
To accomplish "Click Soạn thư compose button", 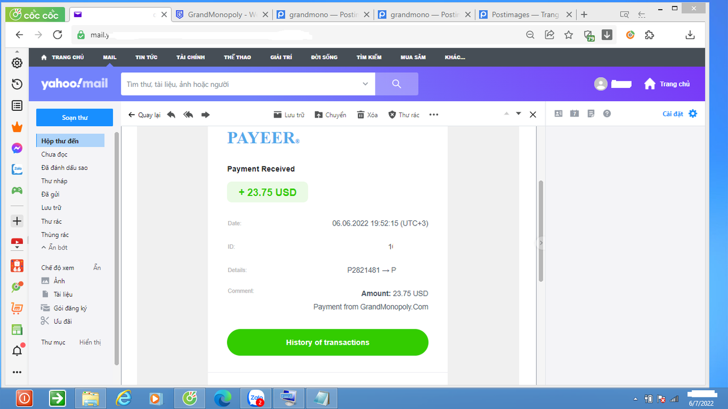I will [x=75, y=118].
